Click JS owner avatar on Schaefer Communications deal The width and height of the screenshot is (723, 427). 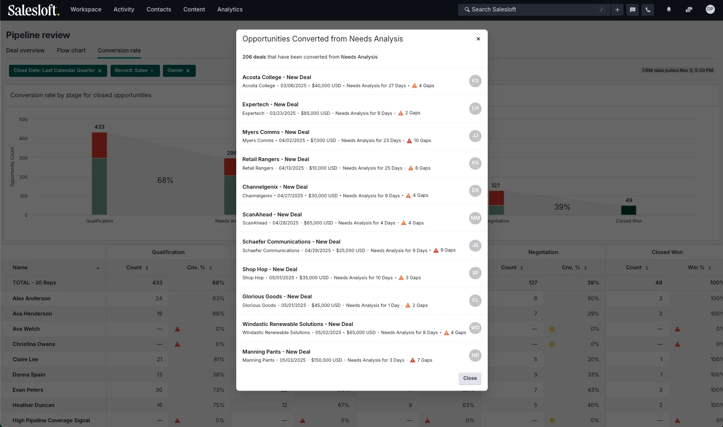point(475,245)
